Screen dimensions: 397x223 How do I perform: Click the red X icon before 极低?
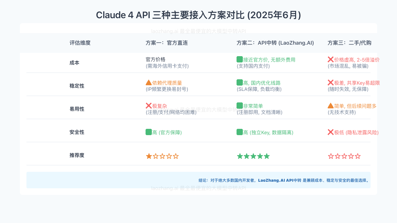pyautogui.click(x=331, y=132)
